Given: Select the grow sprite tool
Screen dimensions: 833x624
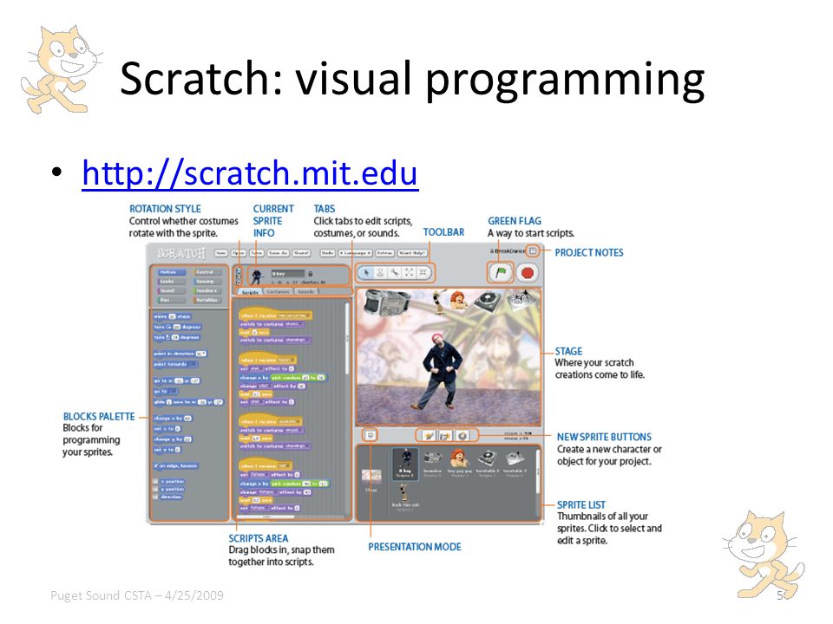Looking at the screenshot, I should tap(409, 273).
